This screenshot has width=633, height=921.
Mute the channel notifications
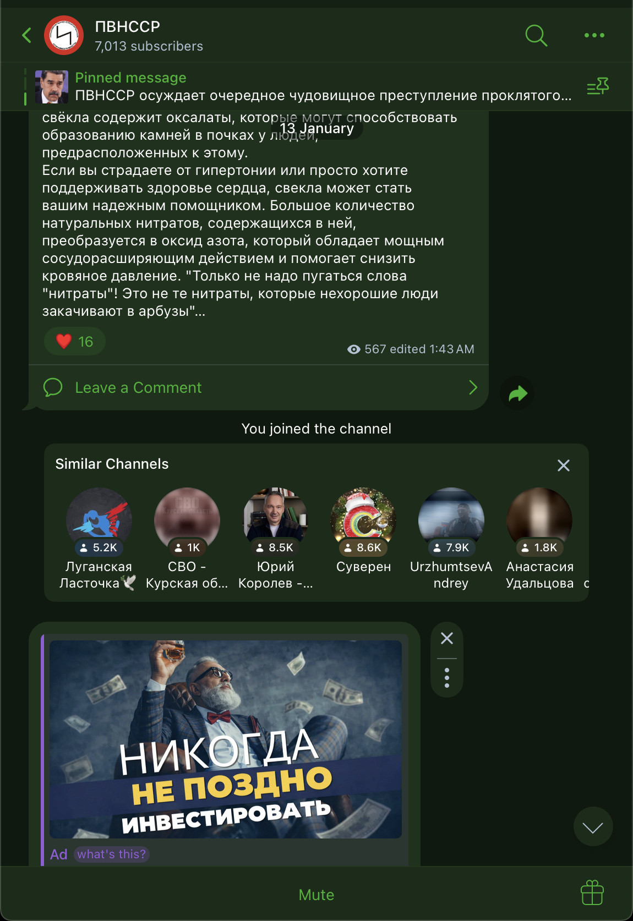pos(316,895)
